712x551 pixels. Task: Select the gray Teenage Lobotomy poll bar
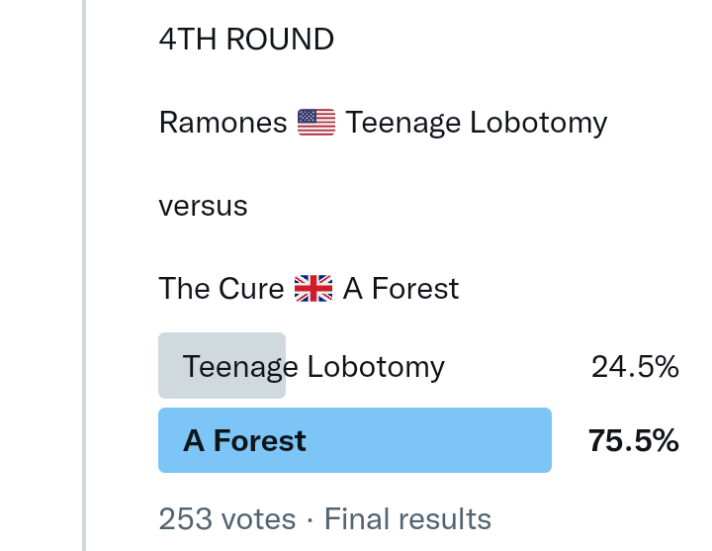coord(222,366)
